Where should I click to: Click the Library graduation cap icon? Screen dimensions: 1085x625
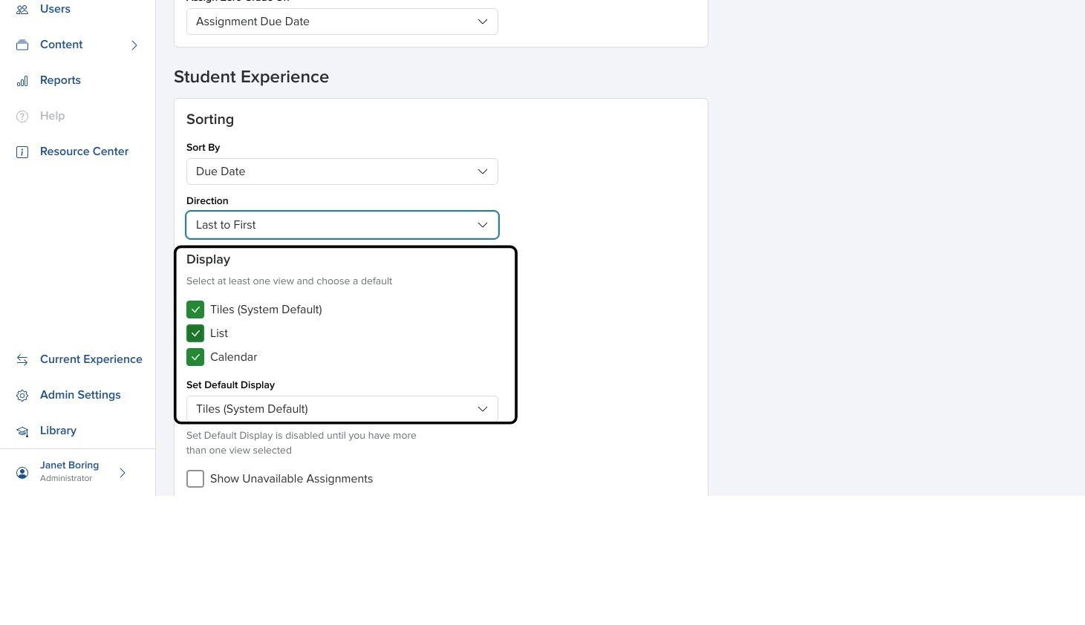(22, 431)
